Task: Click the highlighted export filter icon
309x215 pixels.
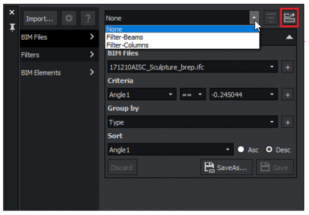Action: tap(290, 19)
